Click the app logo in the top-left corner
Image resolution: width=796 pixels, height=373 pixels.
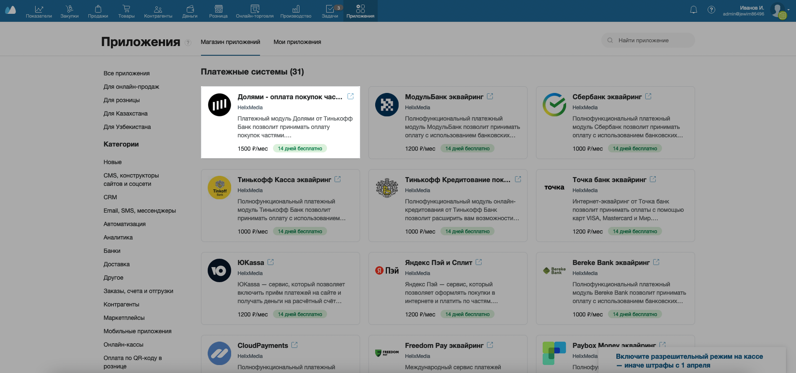10,10
